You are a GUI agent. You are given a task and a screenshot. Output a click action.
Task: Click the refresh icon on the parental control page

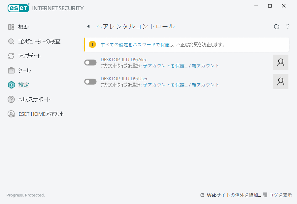[277, 27]
